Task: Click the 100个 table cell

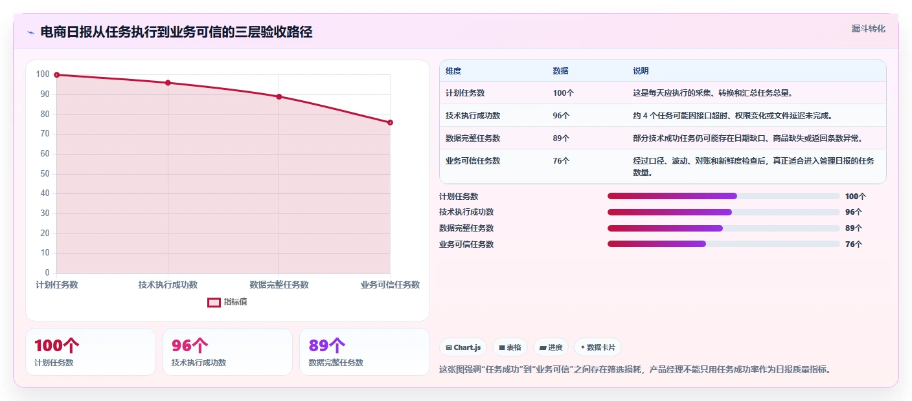Action: 564,93
